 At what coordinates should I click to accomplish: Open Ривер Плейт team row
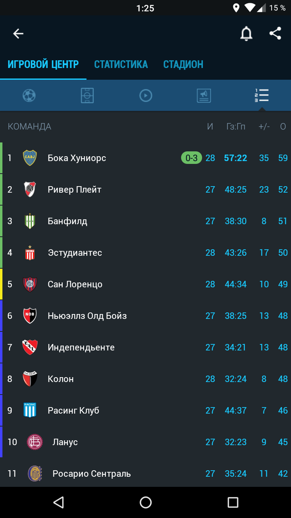(x=145, y=189)
